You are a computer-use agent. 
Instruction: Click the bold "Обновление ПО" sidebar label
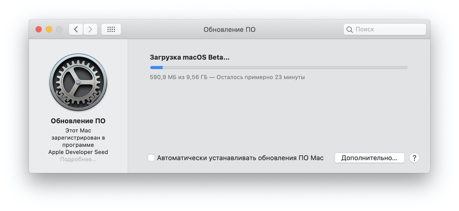coord(78,121)
